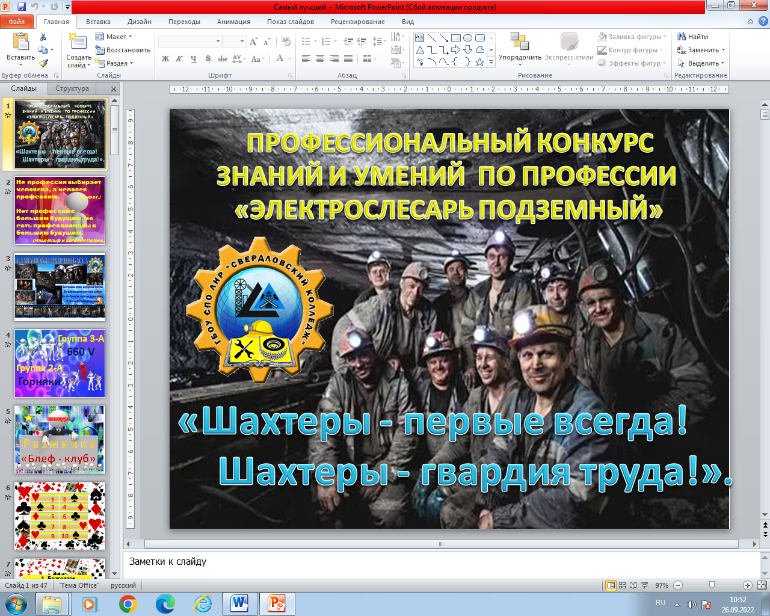The width and height of the screenshot is (770, 616).
Task: Switch to the Переходы tab
Action: tap(184, 22)
